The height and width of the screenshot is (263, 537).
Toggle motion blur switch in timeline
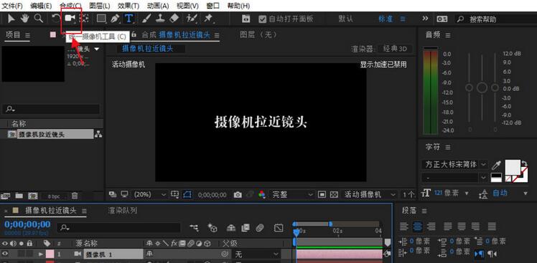(260, 228)
